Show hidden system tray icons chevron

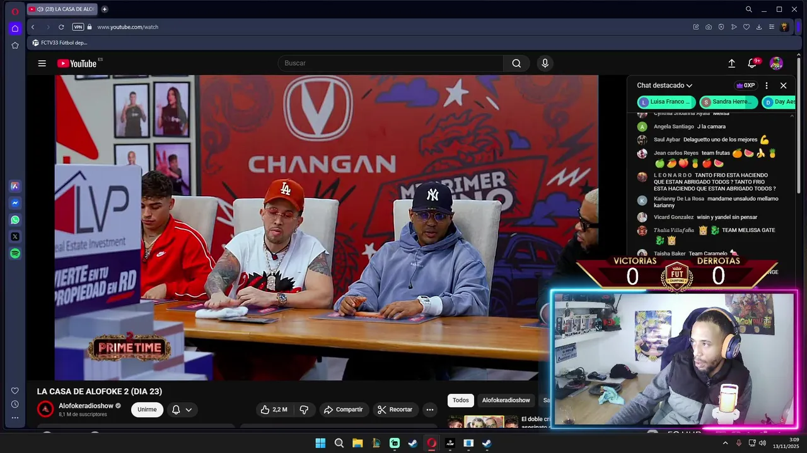(x=725, y=443)
